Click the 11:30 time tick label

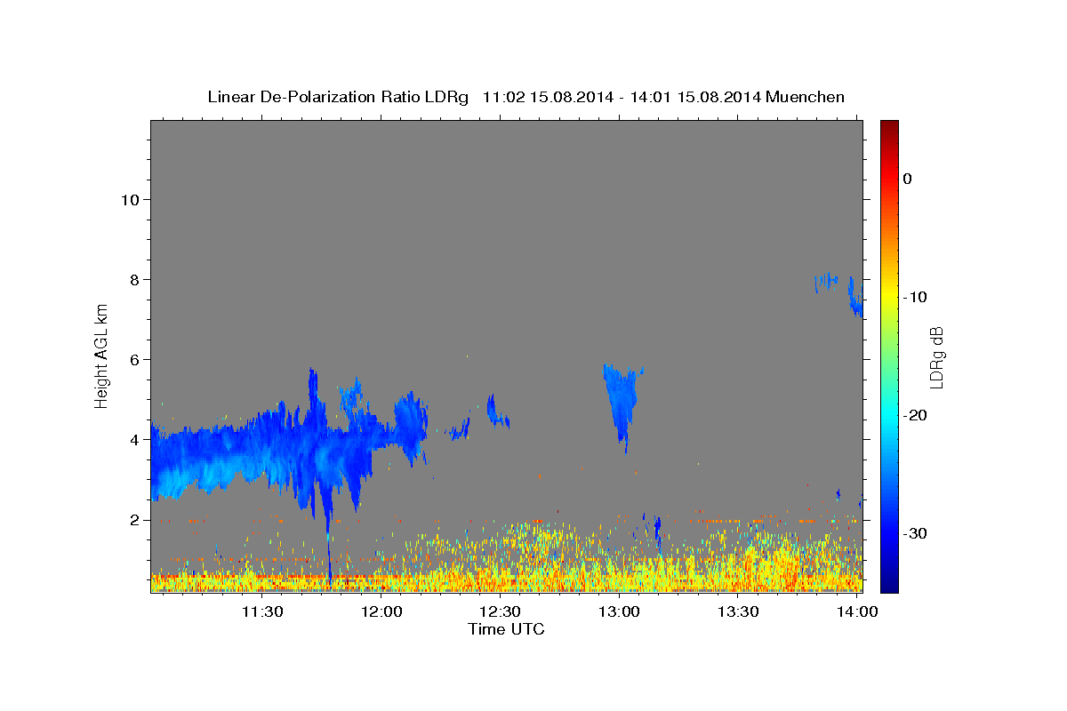tap(263, 611)
